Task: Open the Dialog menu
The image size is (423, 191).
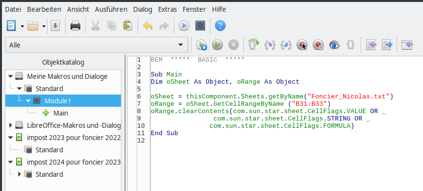Action: point(142,9)
